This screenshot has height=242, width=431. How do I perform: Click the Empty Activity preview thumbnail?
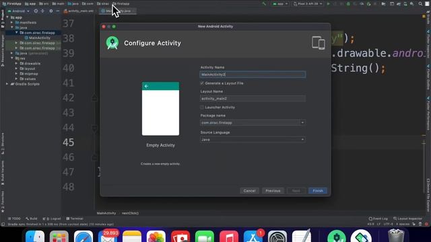pyautogui.click(x=160, y=109)
